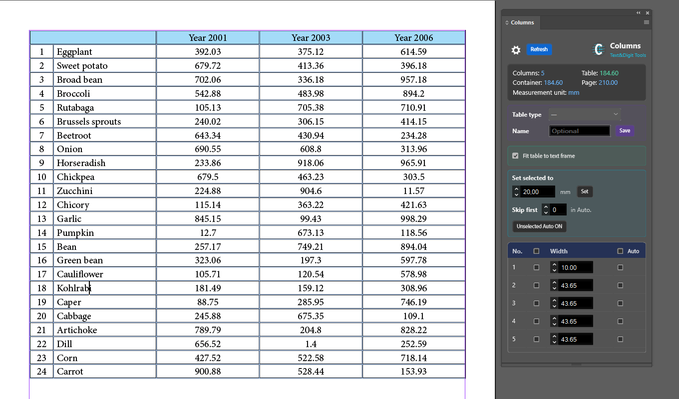Click the width stepper arrows for column 3
The width and height of the screenshot is (679, 399).
pos(554,303)
